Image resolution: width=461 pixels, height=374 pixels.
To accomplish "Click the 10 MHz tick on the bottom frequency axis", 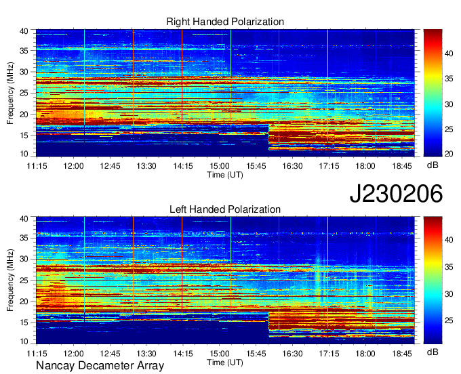I will point(24,341).
